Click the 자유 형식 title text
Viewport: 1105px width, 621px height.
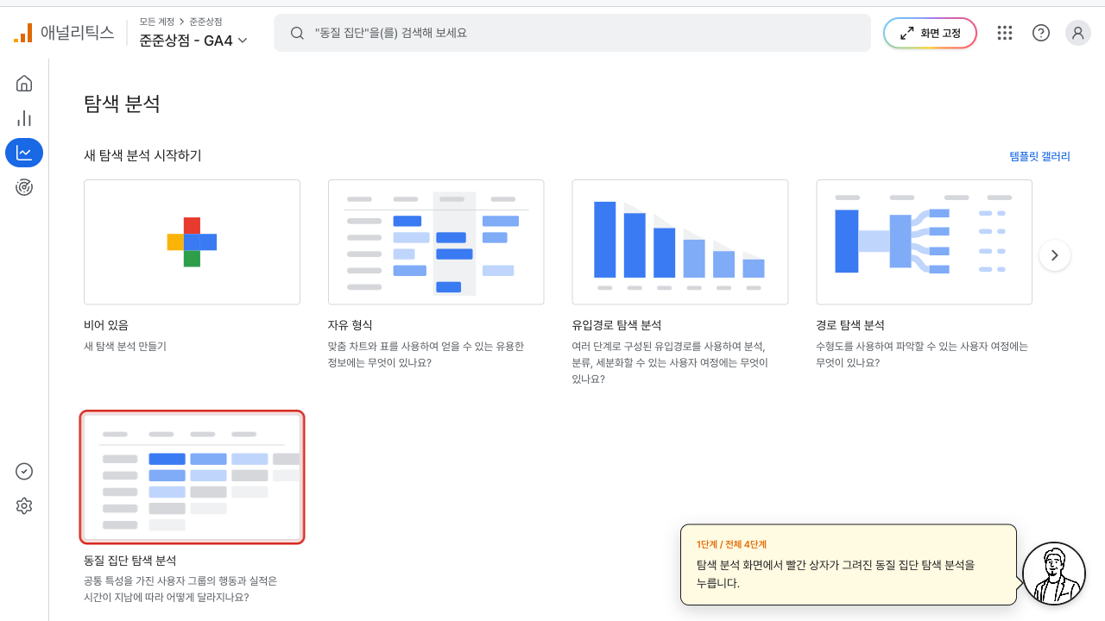coord(350,325)
